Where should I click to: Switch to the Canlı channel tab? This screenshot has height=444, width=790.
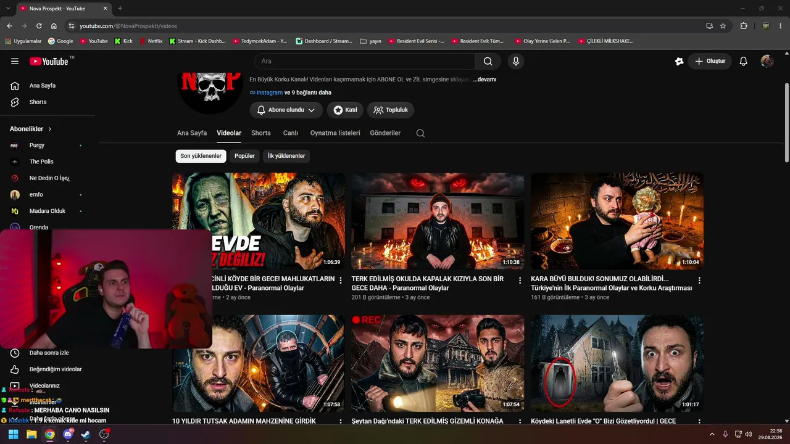[x=291, y=133]
